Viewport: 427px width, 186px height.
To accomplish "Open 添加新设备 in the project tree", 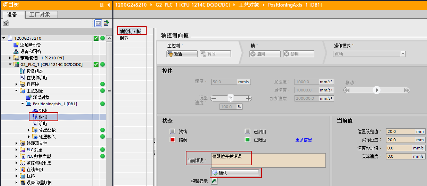I will coord(31,45).
